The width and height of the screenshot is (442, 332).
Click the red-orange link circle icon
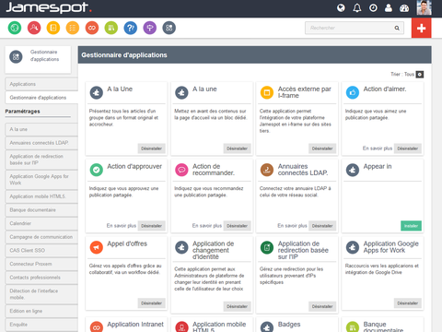coord(92,28)
